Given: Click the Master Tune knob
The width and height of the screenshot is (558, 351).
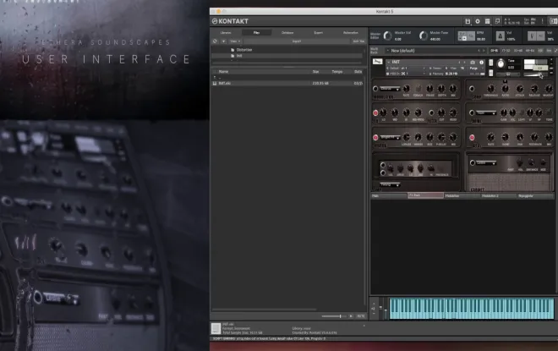Looking at the screenshot, I should click(423, 36).
